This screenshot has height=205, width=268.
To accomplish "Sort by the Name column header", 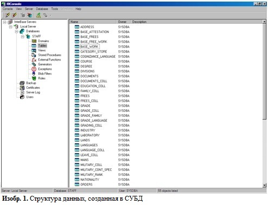I will (x=93, y=22).
